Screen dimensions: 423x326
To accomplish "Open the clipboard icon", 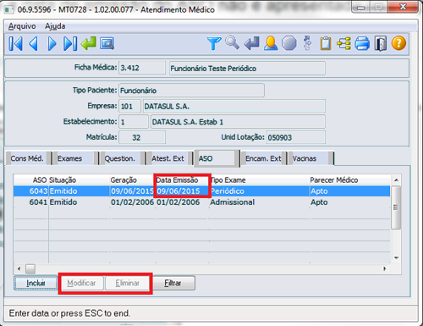I will [x=326, y=43].
